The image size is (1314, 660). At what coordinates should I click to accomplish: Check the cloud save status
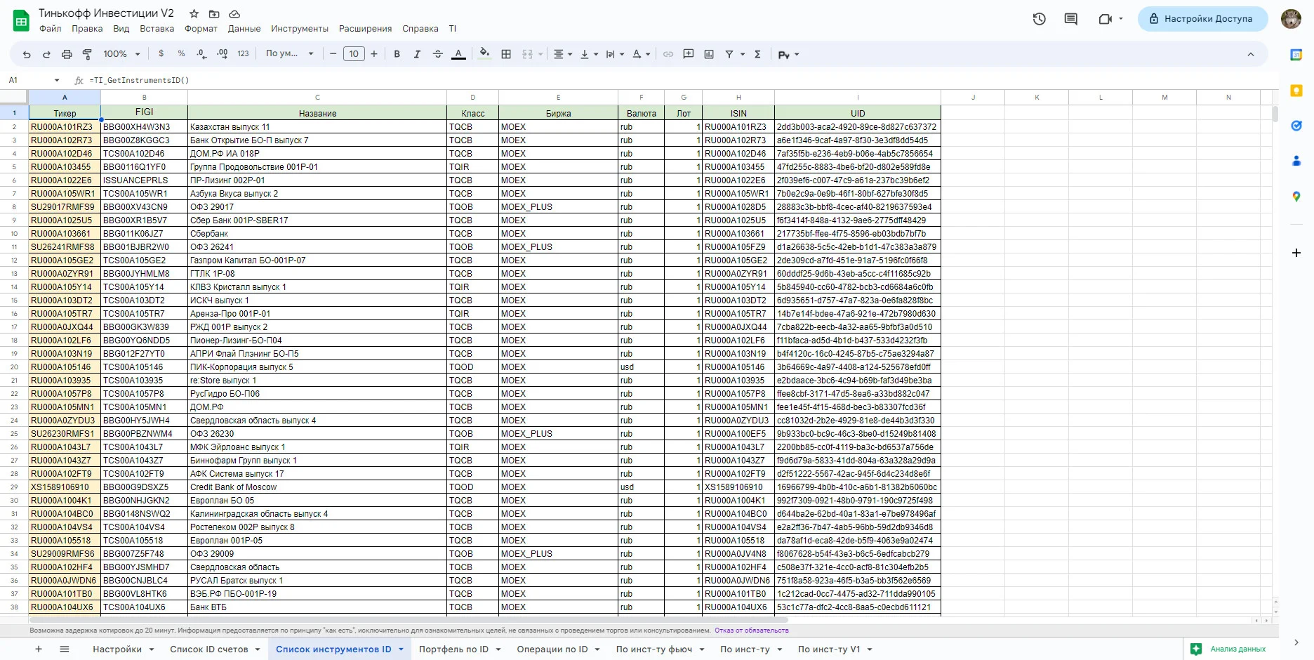pyautogui.click(x=234, y=14)
